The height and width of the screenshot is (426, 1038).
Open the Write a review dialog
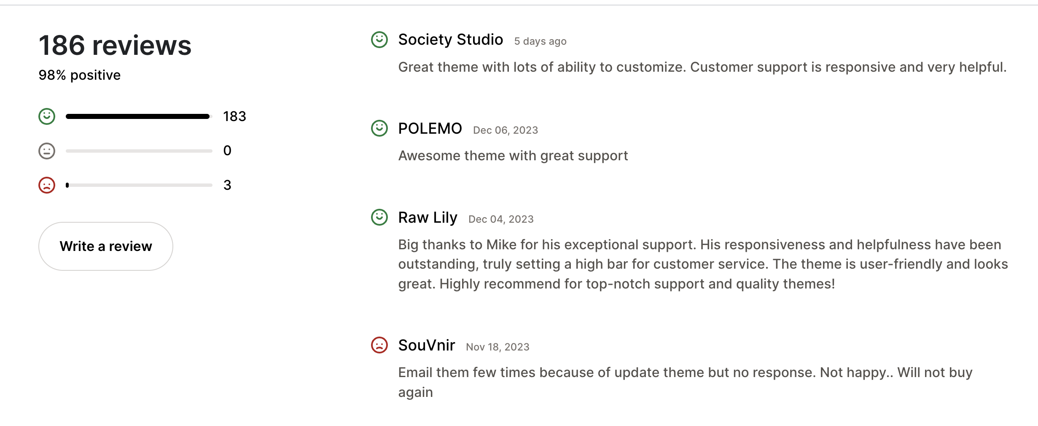click(x=105, y=246)
